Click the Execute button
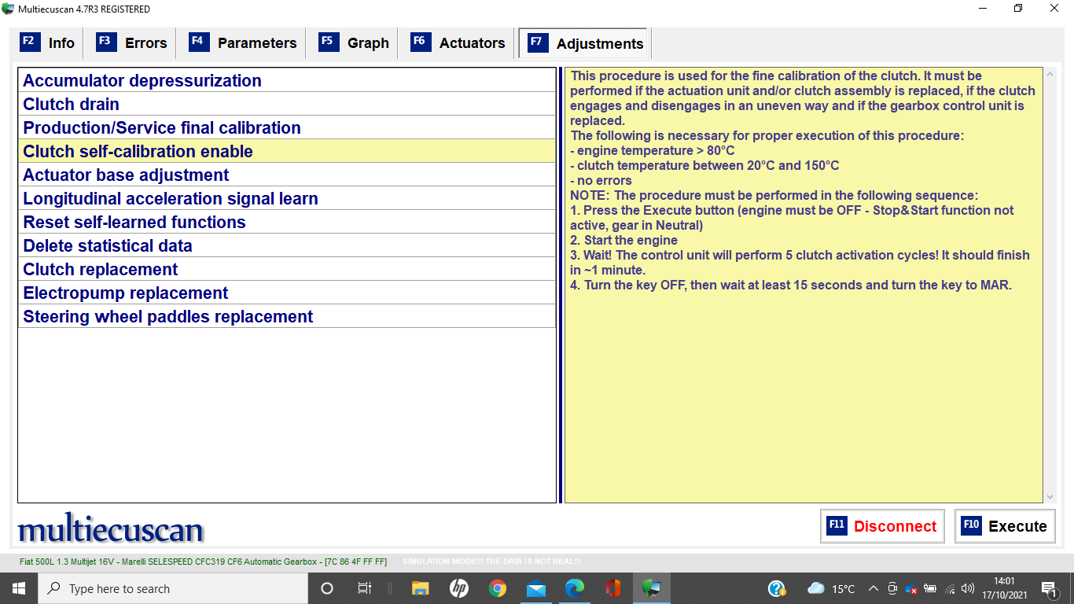Screen dimensions: 1074x604 pos(1005,526)
